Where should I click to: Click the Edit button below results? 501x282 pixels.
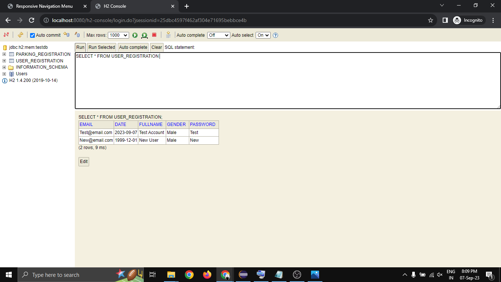84,162
